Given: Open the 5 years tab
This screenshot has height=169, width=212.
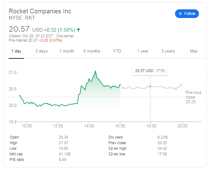Looking at the screenshot, I should (x=168, y=51).
